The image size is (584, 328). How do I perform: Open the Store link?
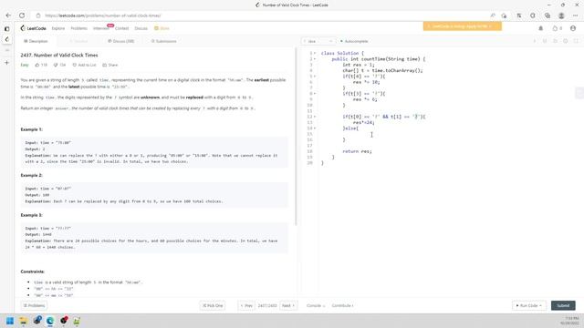coord(162,28)
